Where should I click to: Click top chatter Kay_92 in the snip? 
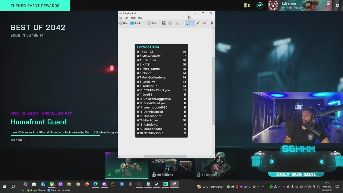161,52
